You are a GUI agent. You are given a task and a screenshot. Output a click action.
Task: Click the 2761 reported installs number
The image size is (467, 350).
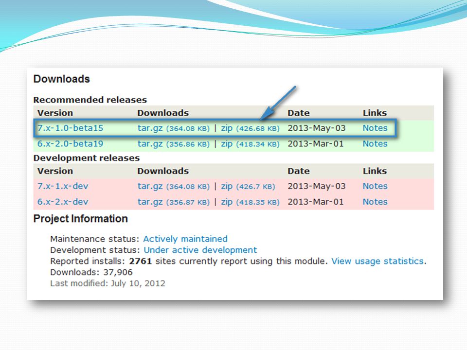(140, 262)
